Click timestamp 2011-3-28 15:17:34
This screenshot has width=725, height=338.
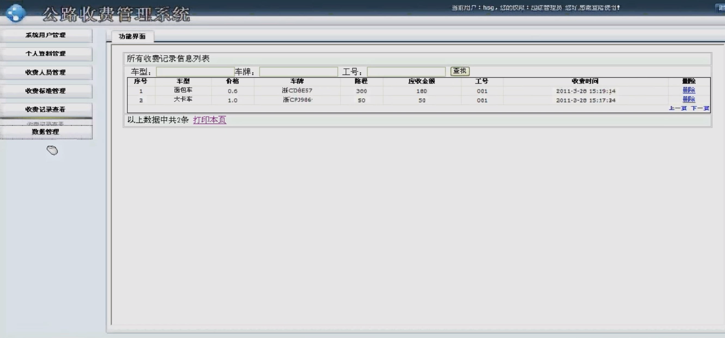click(586, 100)
